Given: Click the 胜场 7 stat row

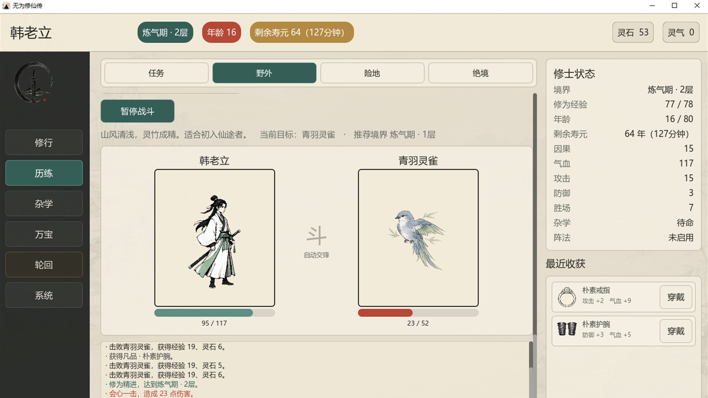Looking at the screenshot, I should [x=623, y=207].
